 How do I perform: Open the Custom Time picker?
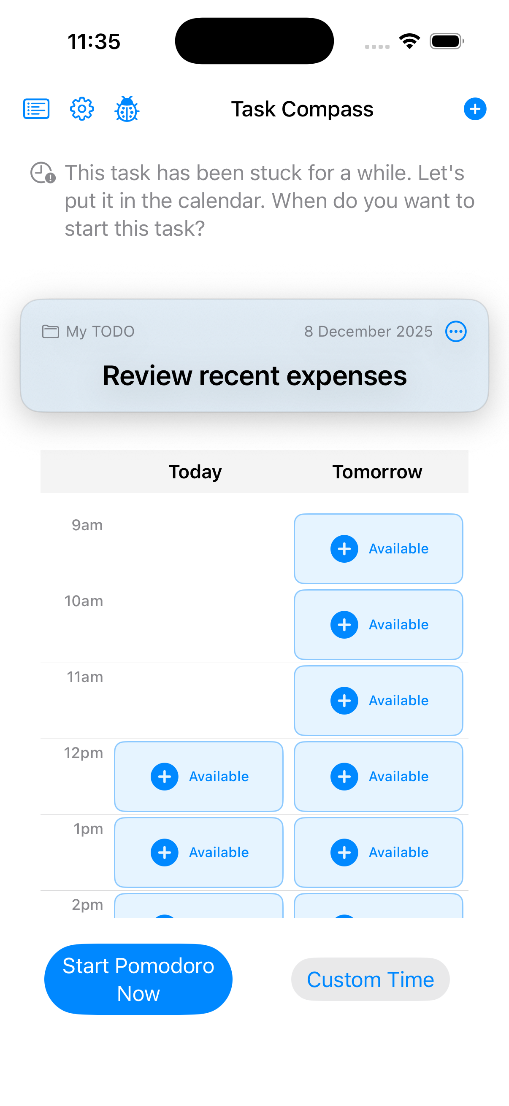[370, 979]
